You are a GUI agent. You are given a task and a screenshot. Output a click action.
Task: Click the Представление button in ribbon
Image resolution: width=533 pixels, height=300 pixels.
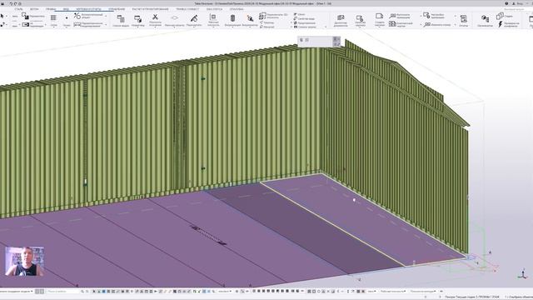coord(304,22)
